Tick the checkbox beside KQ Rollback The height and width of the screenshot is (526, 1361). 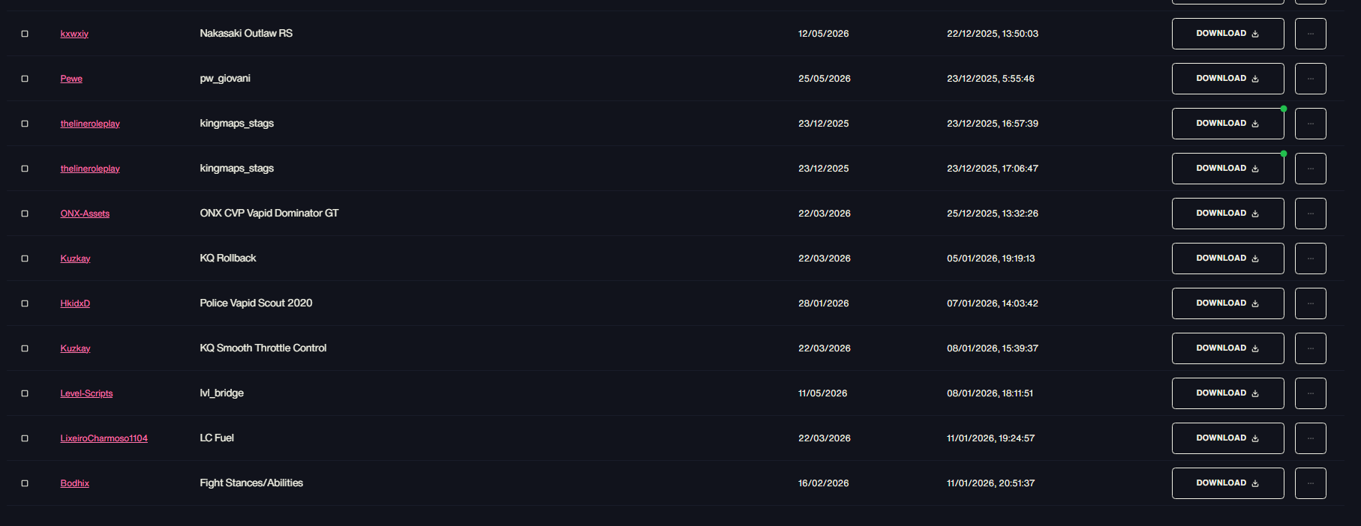coord(25,259)
